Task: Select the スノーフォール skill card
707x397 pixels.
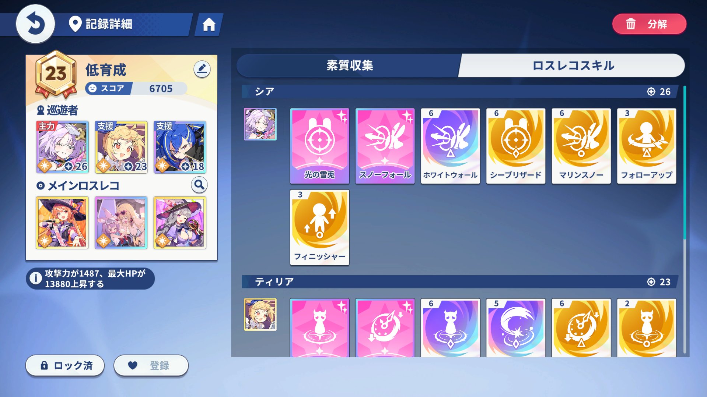Action: tap(385, 146)
